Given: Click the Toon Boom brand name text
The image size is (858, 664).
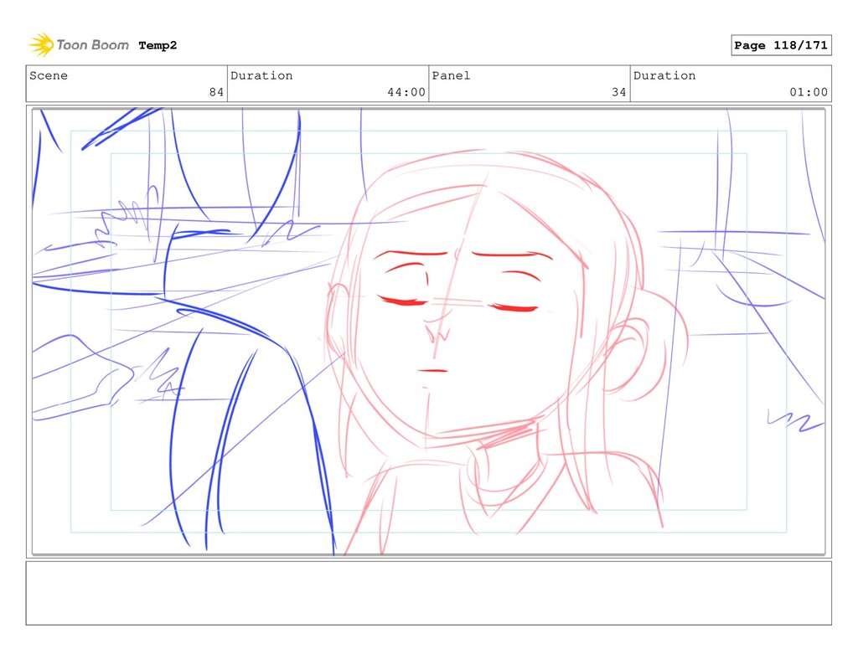Looking at the screenshot, I should pos(92,45).
